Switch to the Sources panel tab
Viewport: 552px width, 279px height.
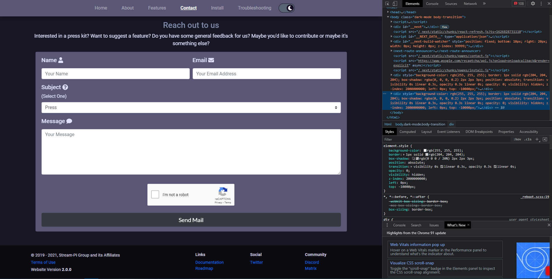[x=451, y=4]
